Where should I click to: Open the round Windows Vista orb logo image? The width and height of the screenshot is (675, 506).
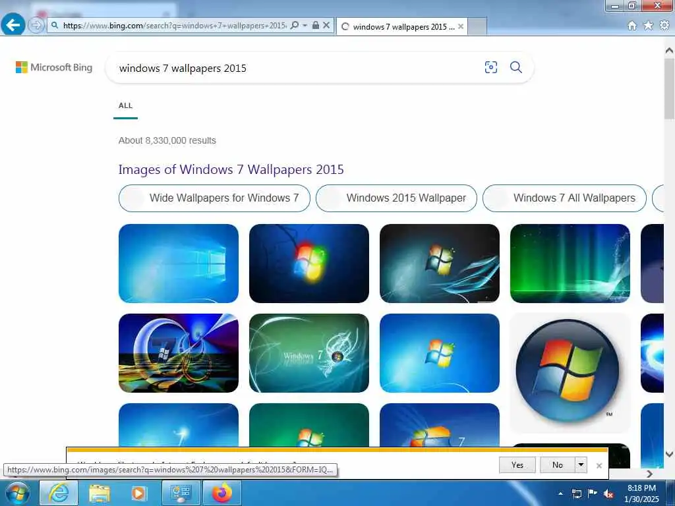570,373
